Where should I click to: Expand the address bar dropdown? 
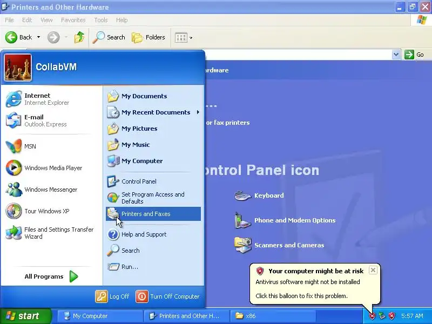click(396, 55)
